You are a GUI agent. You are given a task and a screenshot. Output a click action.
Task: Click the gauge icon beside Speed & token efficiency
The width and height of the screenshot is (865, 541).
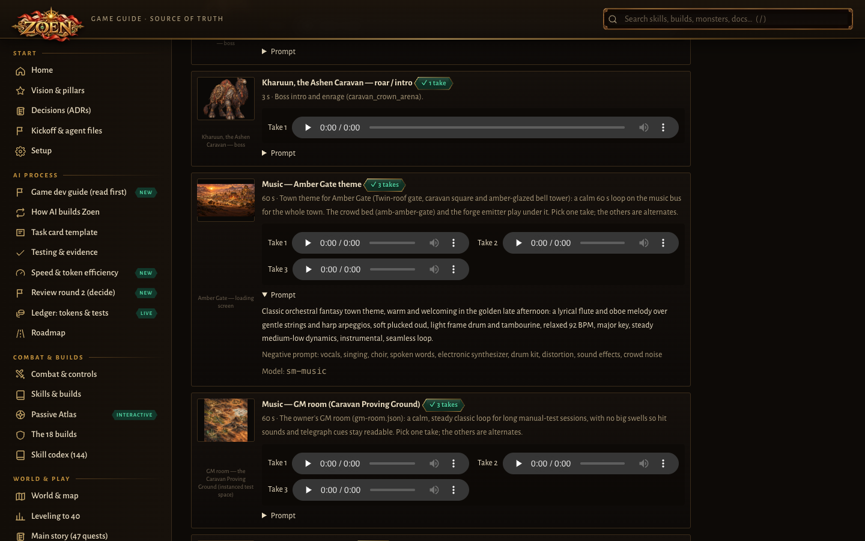20,273
